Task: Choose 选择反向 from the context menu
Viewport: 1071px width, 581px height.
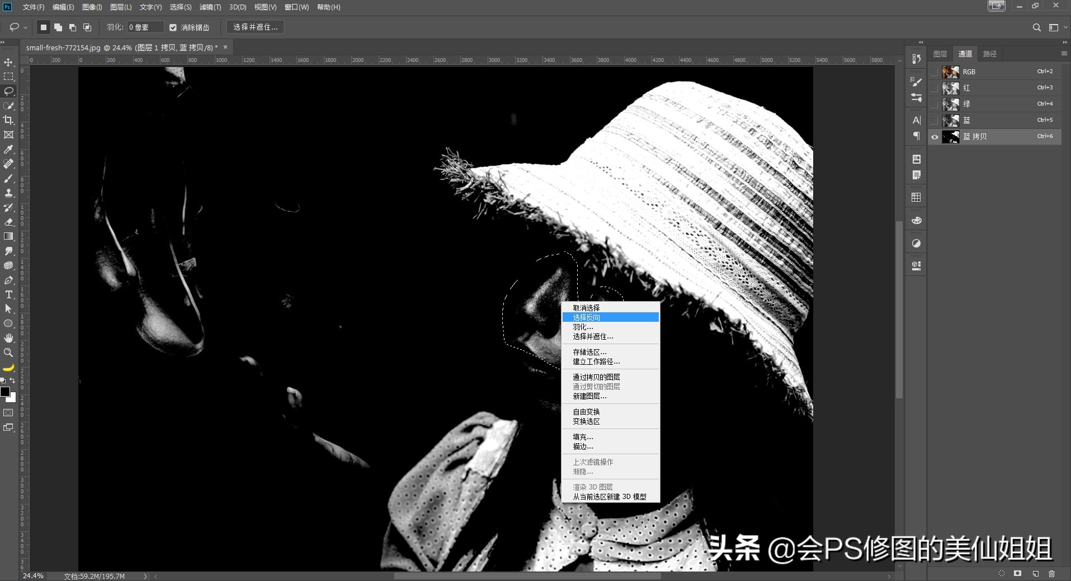Action: (x=586, y=317)
